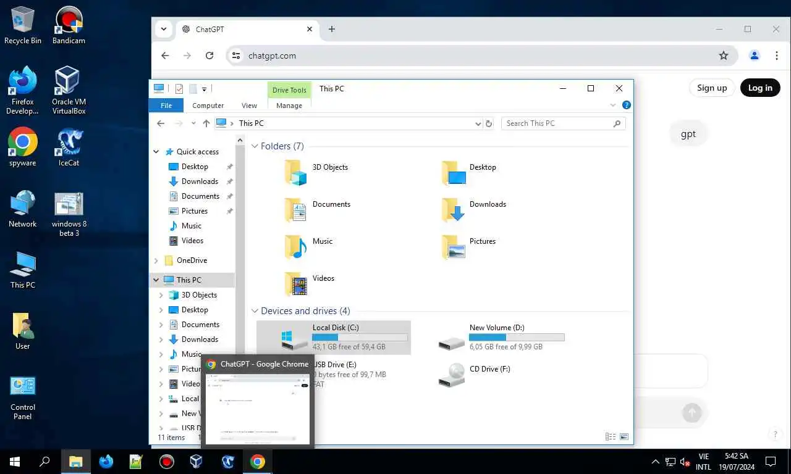
Task: Open taskbar search magnifier
Action: (x=44, y=461)
